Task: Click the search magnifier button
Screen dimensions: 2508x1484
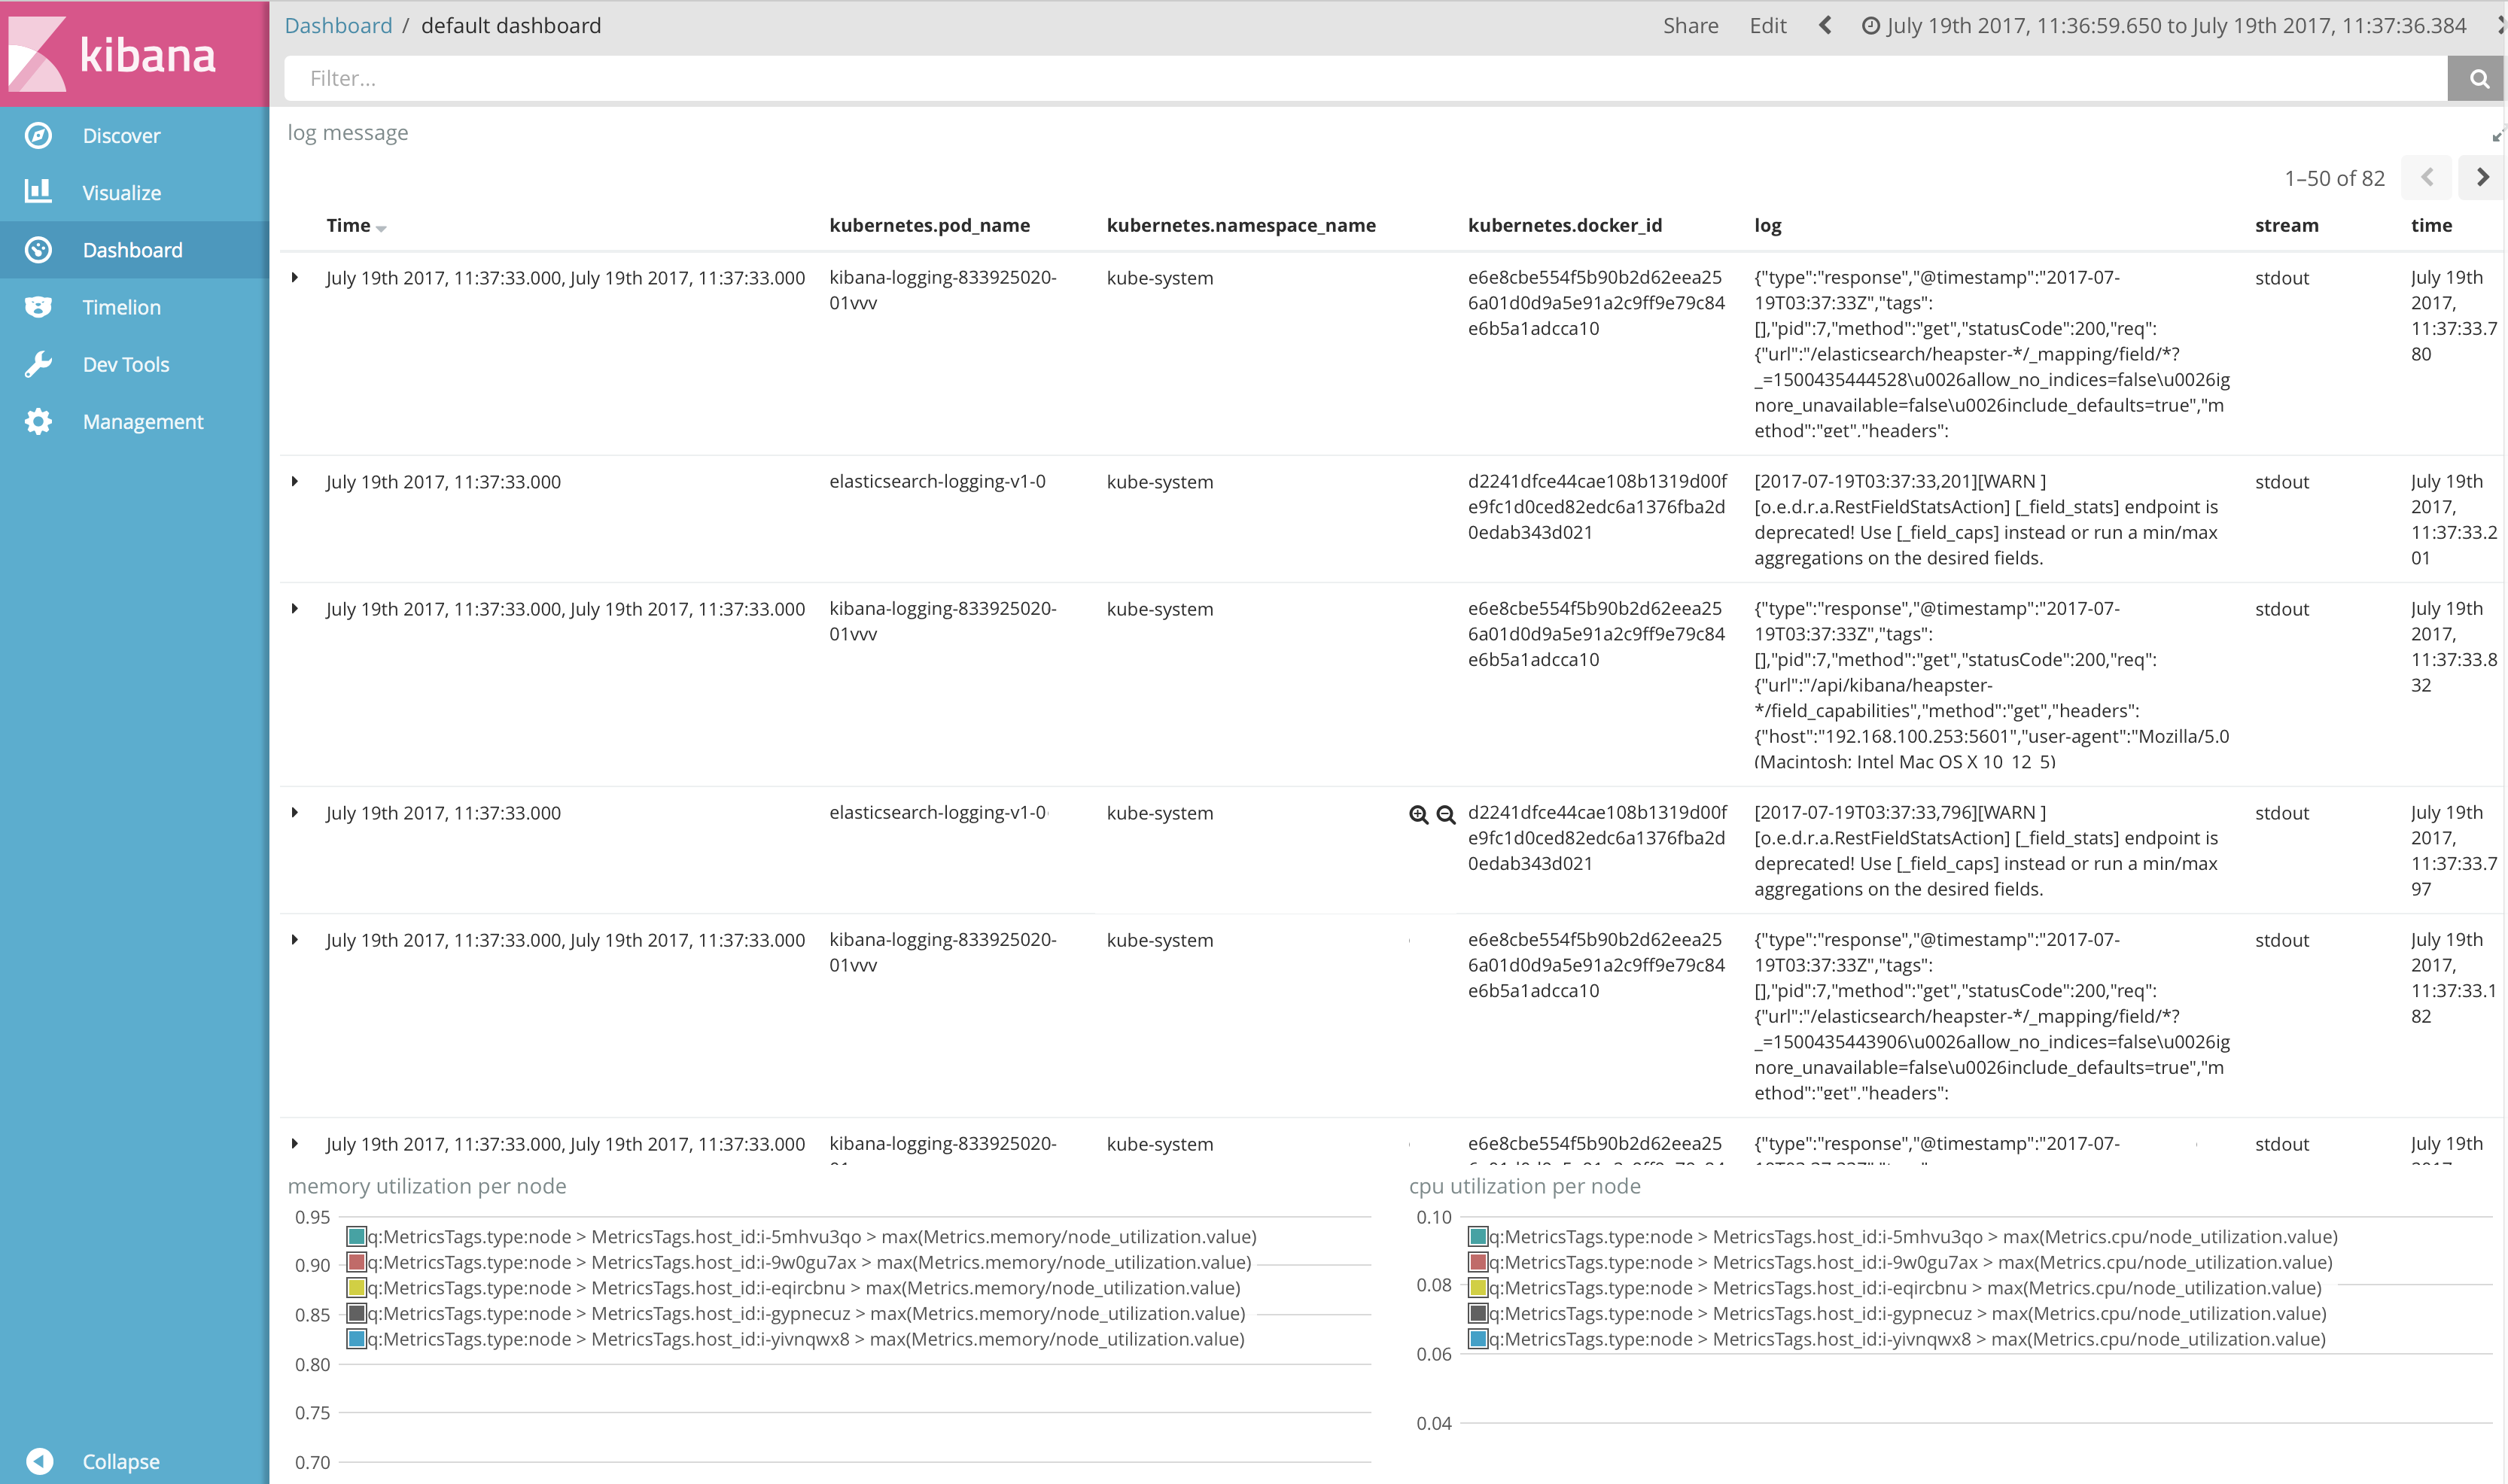Action: (x=2478, y=79)
